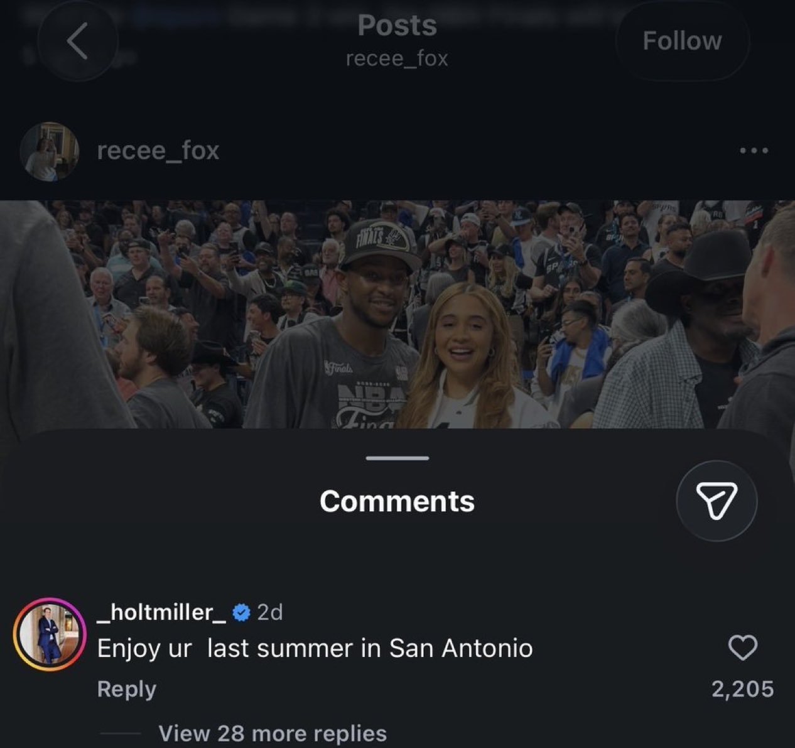The image size is (795, 748).
Task: Tap the post photo of the couple
Action: tap(397, 314)
